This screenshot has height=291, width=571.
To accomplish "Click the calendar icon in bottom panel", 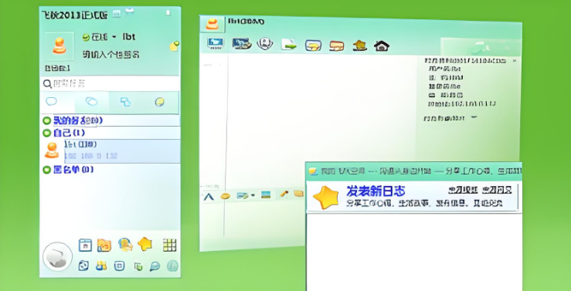I will click(85, 245).
